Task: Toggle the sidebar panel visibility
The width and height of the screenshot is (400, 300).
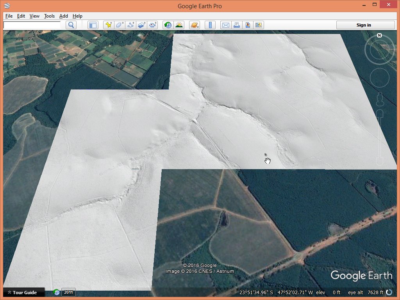Action: pos(93,25)
